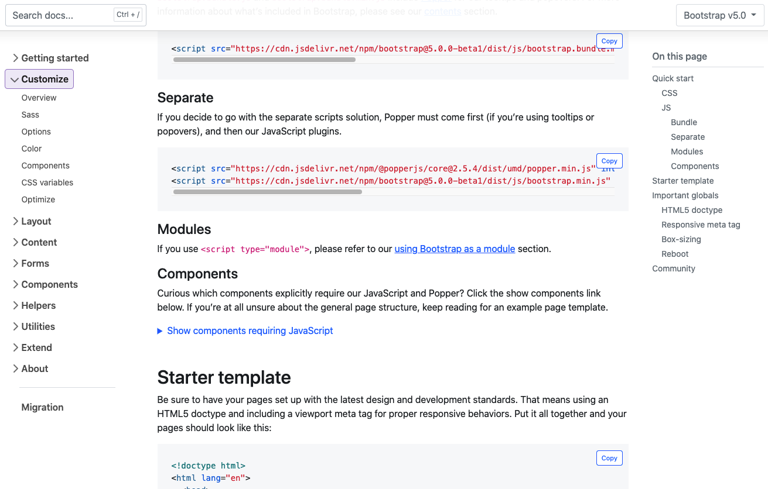768x489 pixels.
Task: Expand the Components sidebar chevron
Action: coord(16,284)
